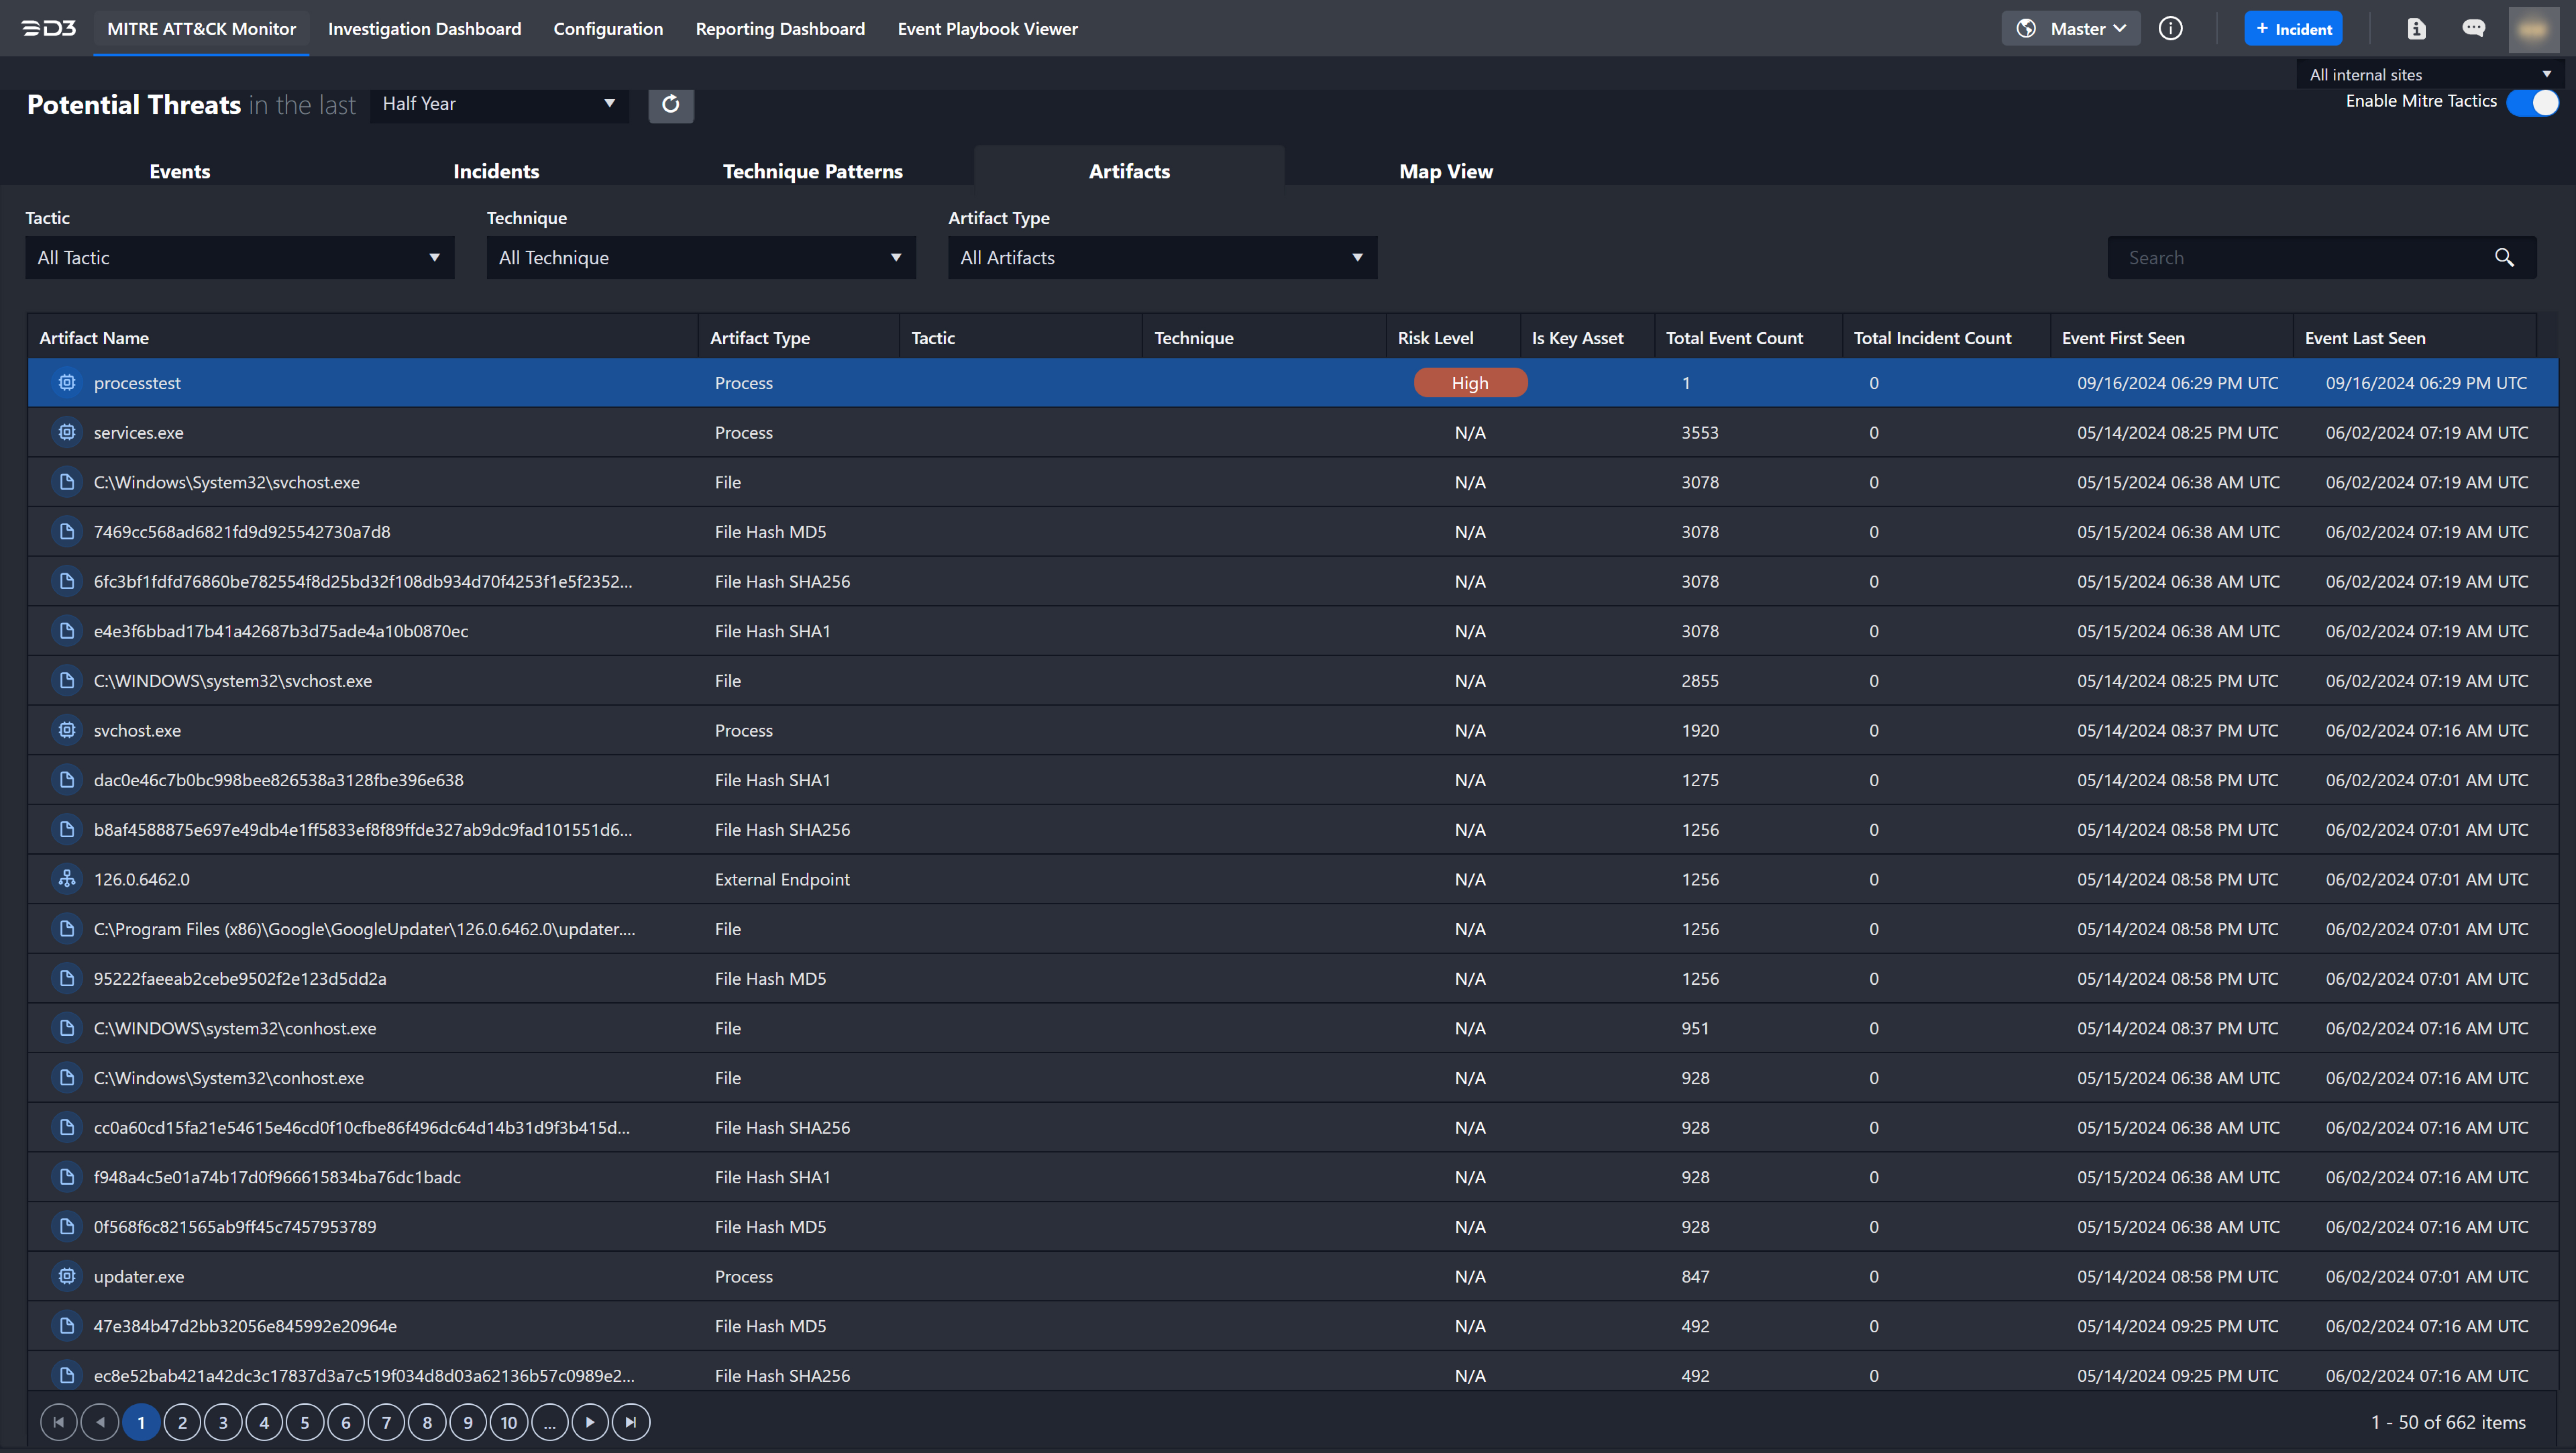Go to next page arrow in pagination
Screen dimensions: 2576x1453
(590, 1422)
